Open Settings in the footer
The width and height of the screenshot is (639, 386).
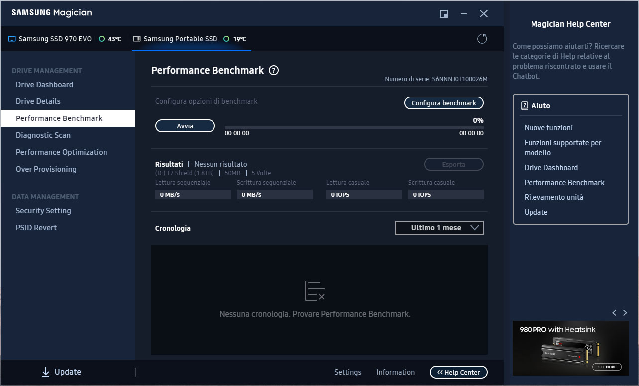348,372
